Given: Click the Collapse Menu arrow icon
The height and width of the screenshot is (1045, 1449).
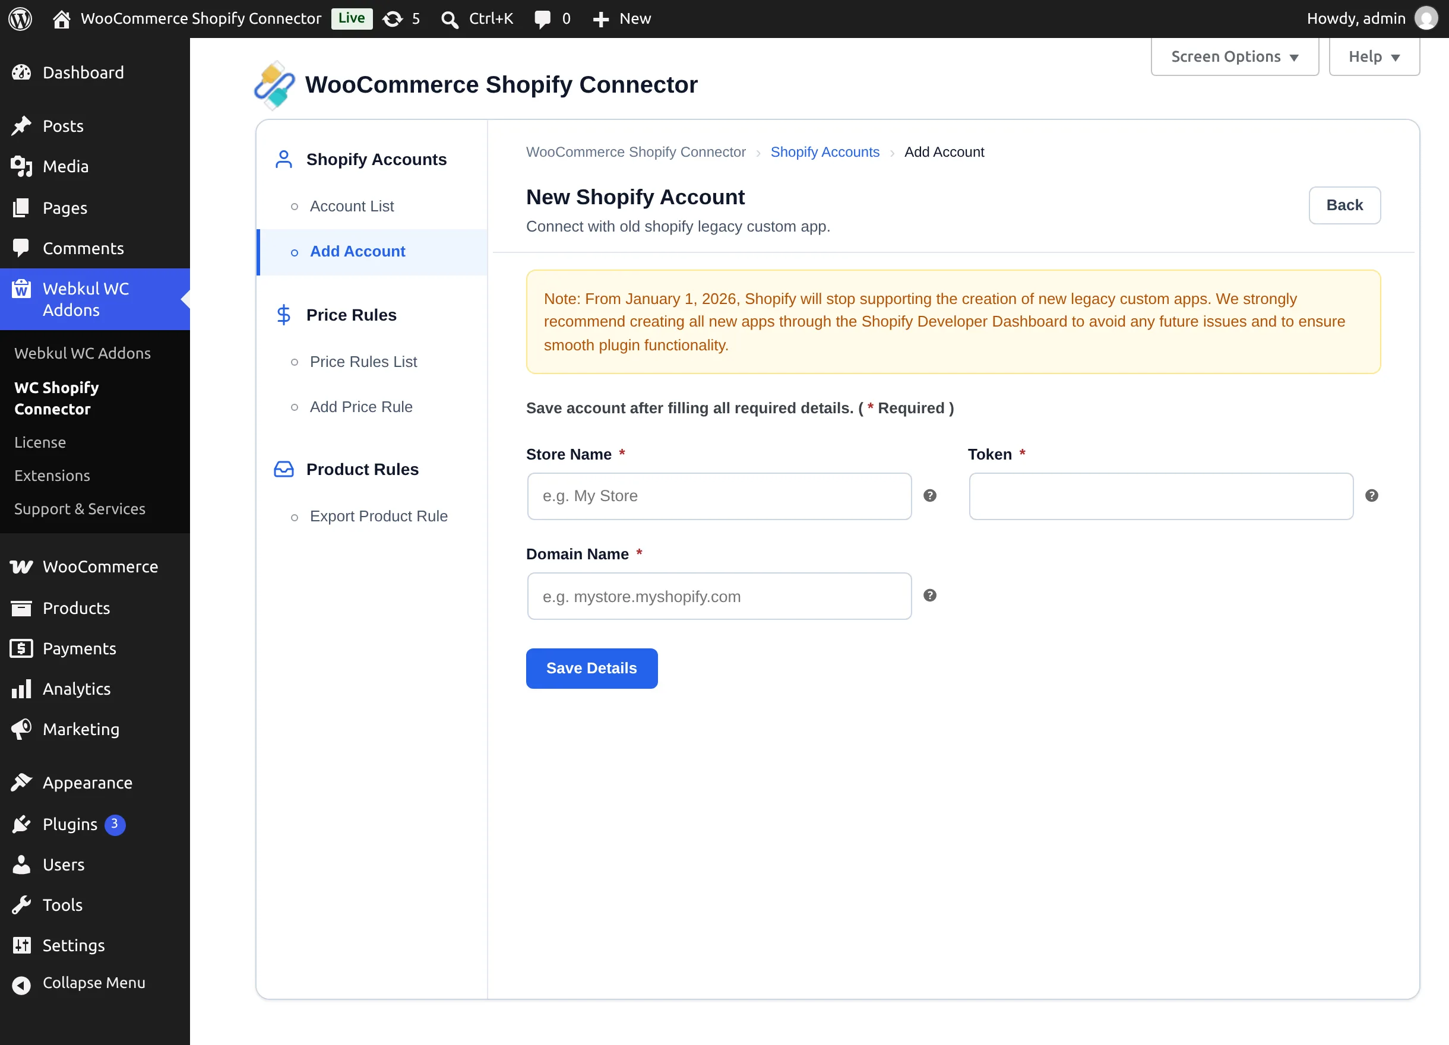Looking at the screenshot, I should (x=21, y=986).
